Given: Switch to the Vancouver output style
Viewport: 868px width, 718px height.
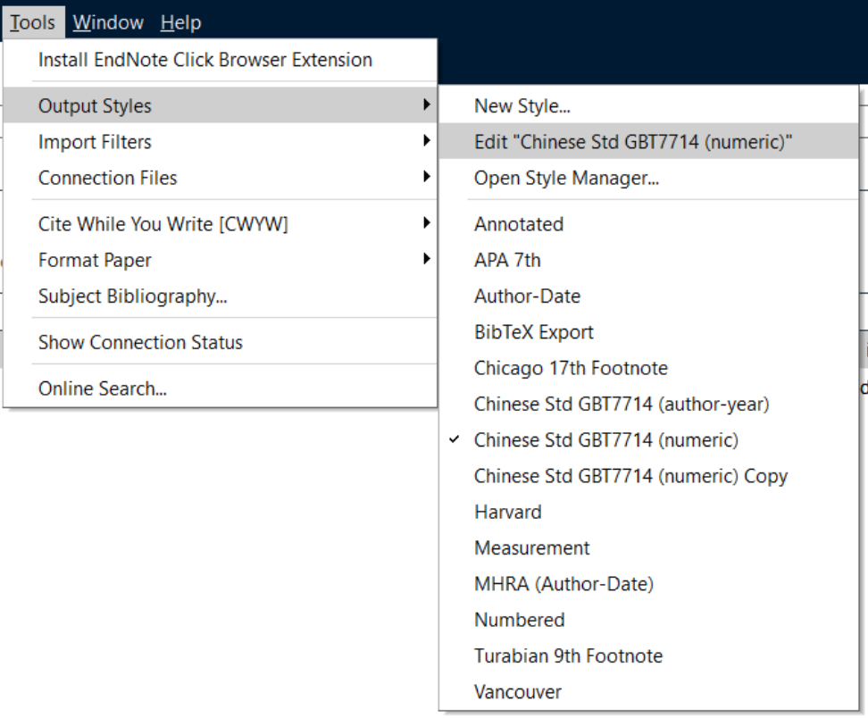Looking at the screenshot, I should coord(649,692).
